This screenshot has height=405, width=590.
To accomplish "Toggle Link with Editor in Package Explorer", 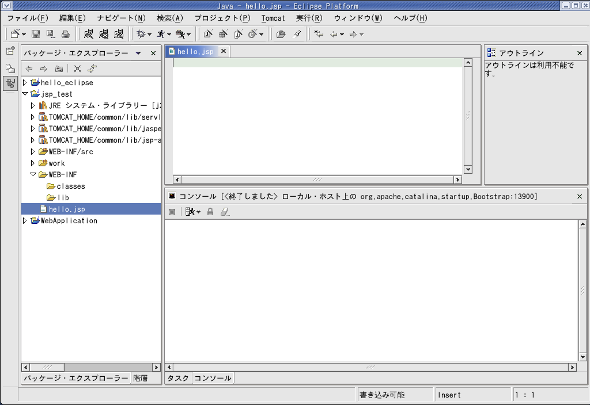I will [x=92, y=68].
